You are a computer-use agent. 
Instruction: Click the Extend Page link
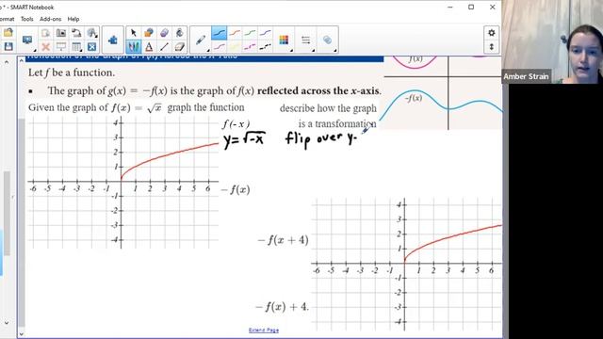264,331
